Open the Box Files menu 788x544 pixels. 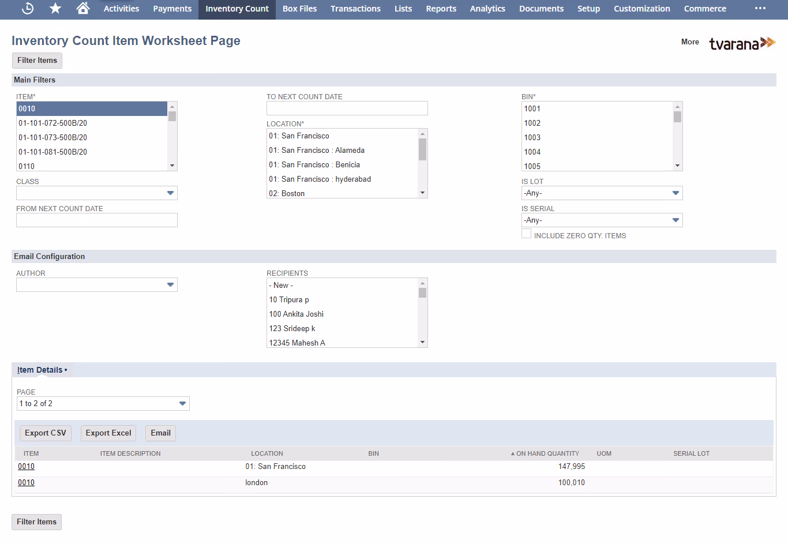[x=300, y=9]
